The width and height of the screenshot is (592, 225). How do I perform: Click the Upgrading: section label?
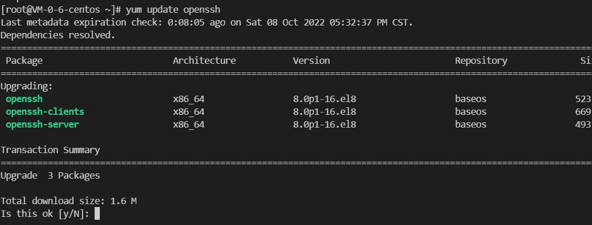[x=27, y=86]
